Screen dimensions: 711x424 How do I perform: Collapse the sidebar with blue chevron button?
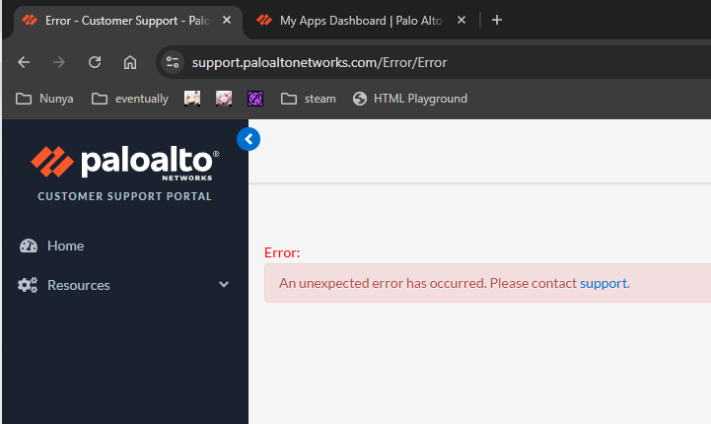249,139
